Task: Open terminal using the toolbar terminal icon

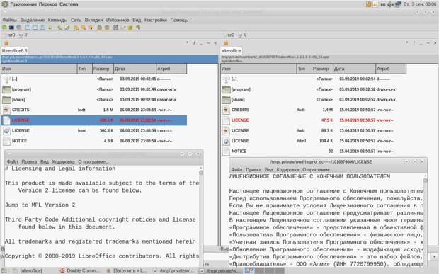Action: tap(11, 28)
